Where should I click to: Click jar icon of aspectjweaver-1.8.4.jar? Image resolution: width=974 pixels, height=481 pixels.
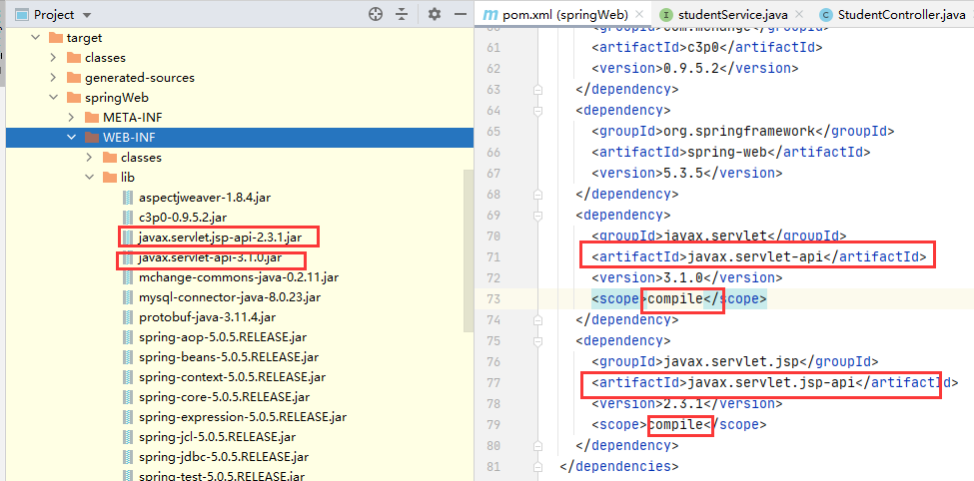(x=128, y=198)
